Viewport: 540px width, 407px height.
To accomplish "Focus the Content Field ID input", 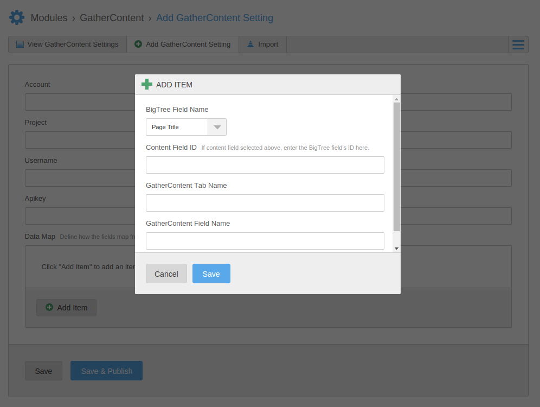I will [x=265, y=165].
